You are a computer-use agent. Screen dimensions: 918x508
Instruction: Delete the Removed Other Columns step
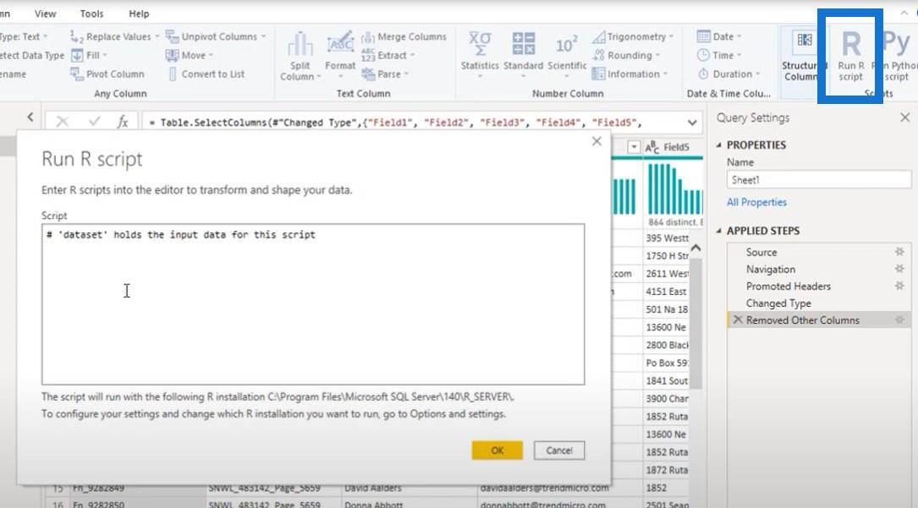coord(737,320)
